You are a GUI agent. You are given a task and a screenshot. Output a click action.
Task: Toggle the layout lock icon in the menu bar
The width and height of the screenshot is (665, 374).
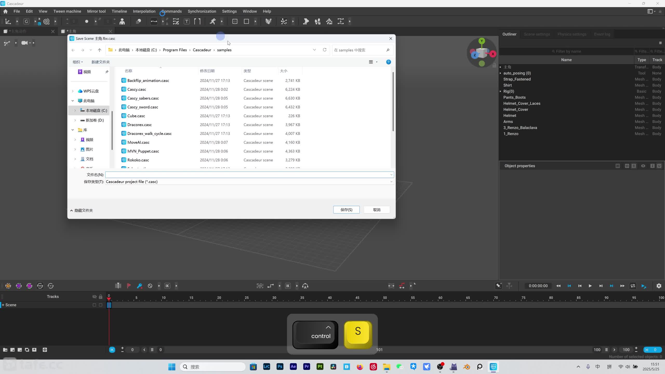pyautogui.click(x=660, y=11)
